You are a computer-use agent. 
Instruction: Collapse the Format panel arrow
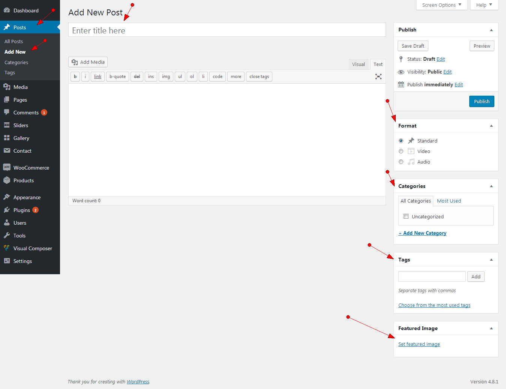491,126
